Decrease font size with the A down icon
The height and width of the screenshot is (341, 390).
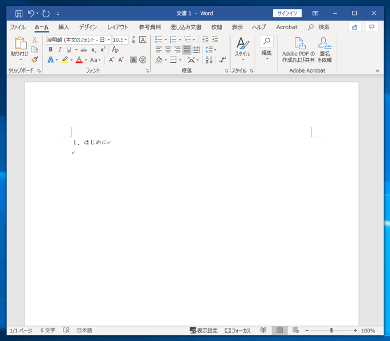(121, 60)
